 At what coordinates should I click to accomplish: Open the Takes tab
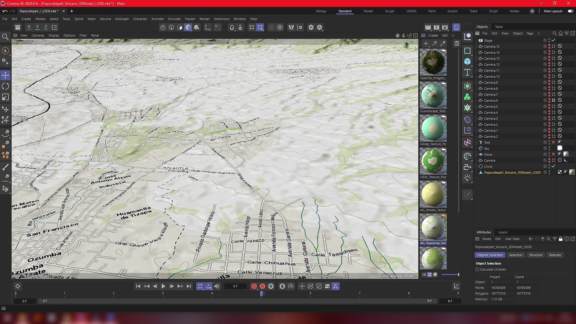[x=499, y=27]
